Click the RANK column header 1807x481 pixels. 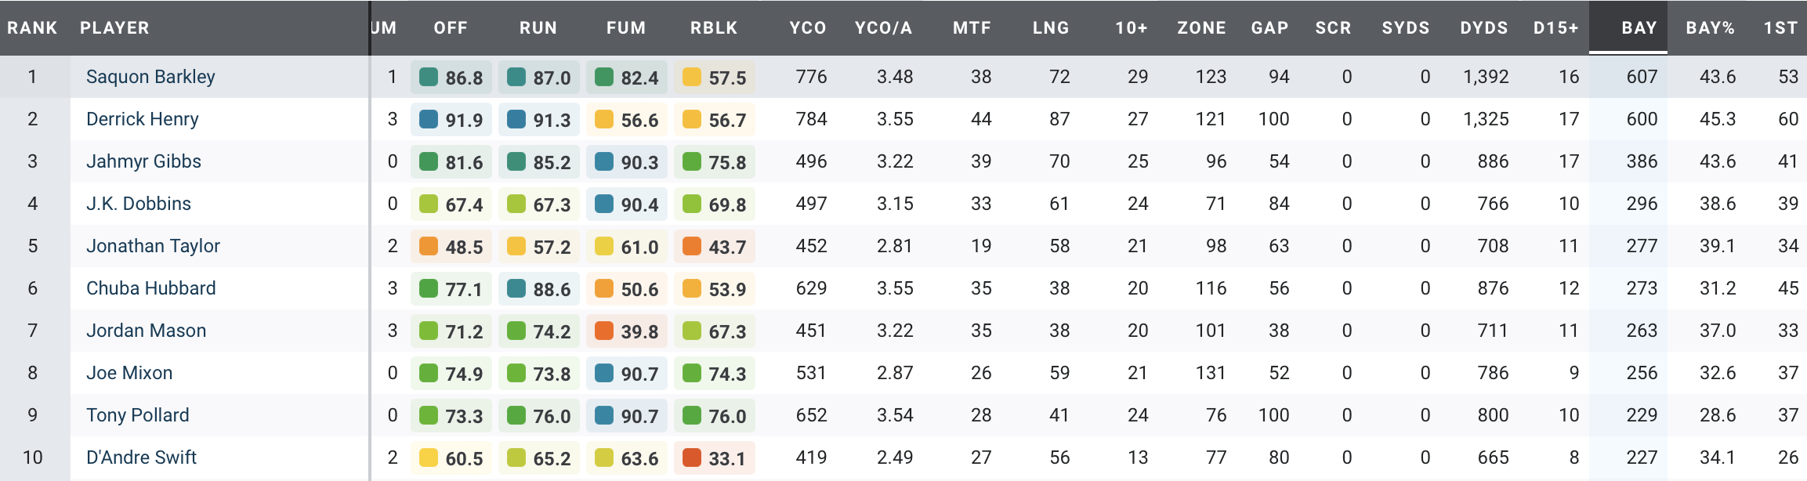(x=32, y=28)
